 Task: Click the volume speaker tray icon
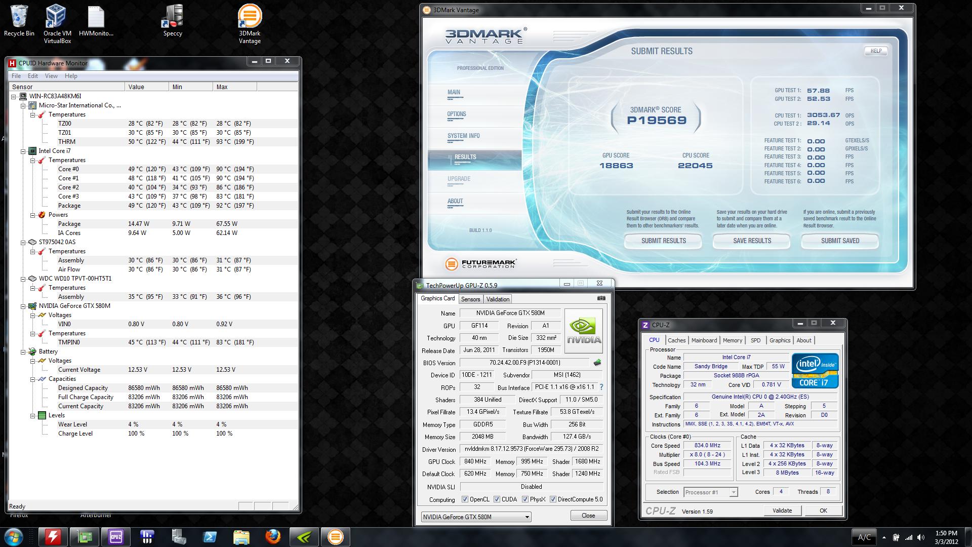click(921, 537)
